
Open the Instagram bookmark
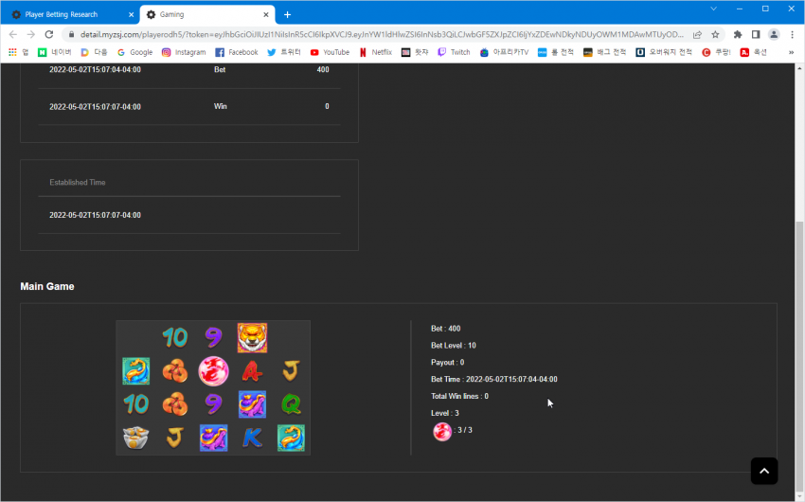[184, 52]
